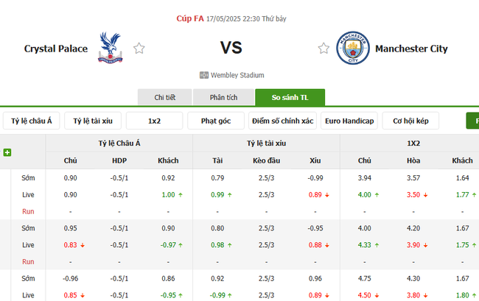Click the first Run row label

[x=28, y=210]
